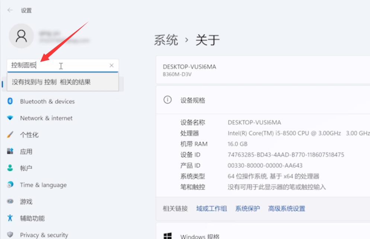
Task: Collapse the 设备规格 section header
Action: [x=263, y=100]
